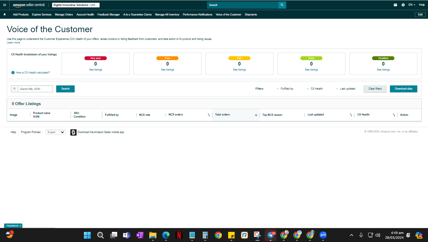Open Telegram from taskbar
Image resolution: width=428 pixels, height=242 pixels.
(271, 235)
